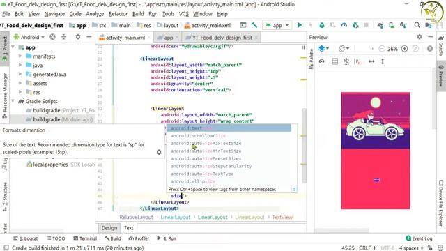
Task: Open the Profiler gauge icon in toolbar
Action: (344, 25)
